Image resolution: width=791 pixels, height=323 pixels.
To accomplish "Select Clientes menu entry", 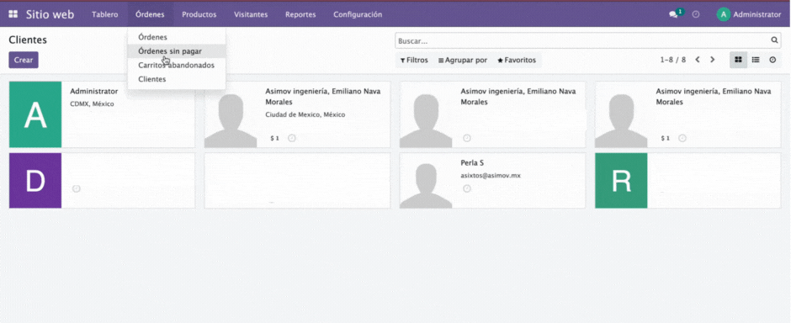I will [x=176, y=79].
